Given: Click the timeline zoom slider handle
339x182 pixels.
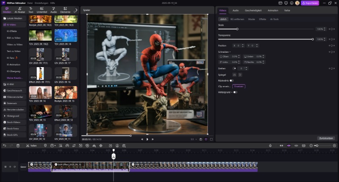Looking at the screenshot, I should 317,146.
